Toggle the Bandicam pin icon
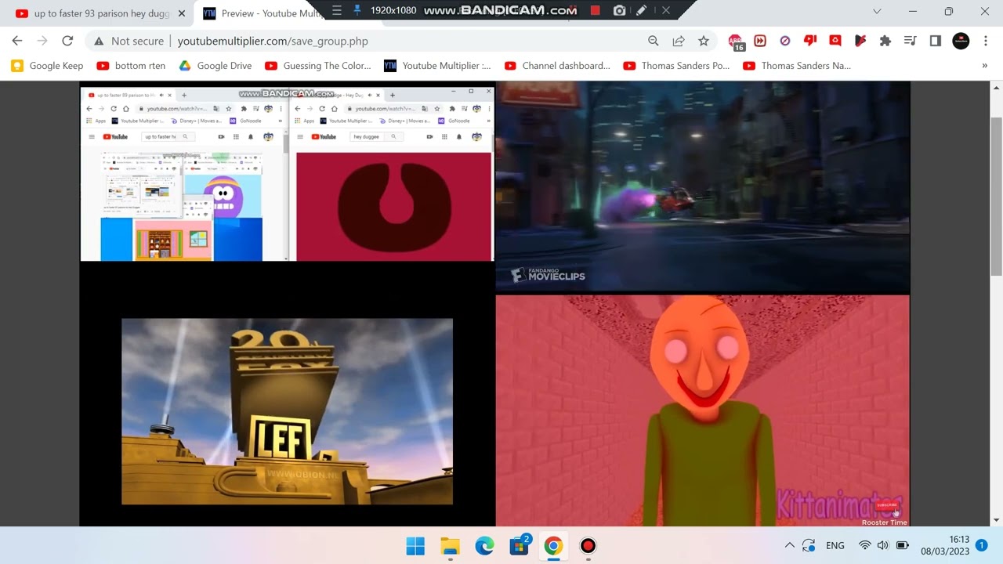 click(x=357, y=10)
